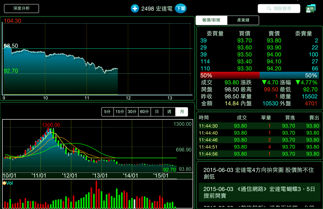
Task: Switch to the 產業鏈 tab
Action: click(243, 20)
